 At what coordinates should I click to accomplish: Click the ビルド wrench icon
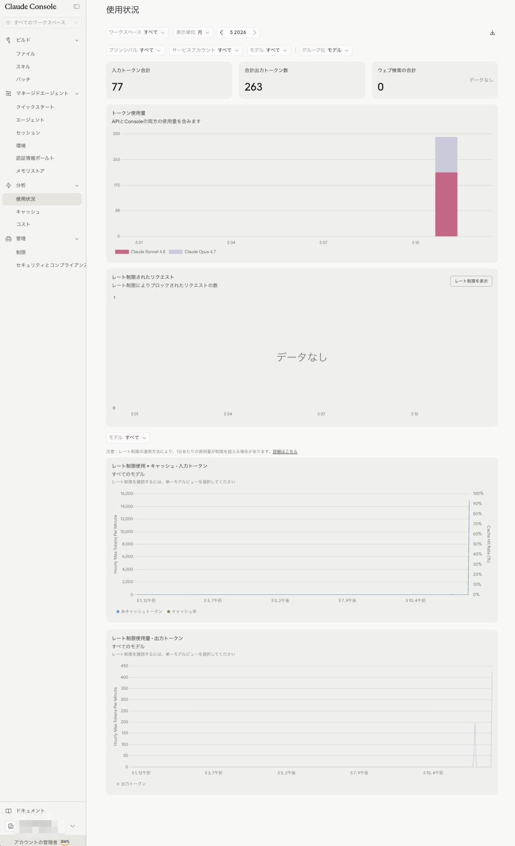pyautogui.click(x=8, y=40)
